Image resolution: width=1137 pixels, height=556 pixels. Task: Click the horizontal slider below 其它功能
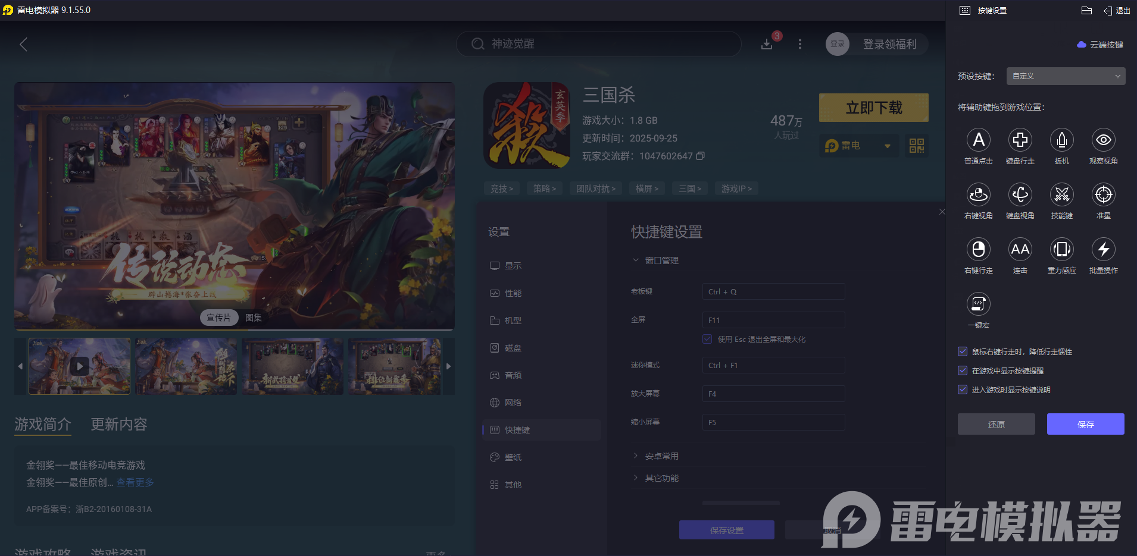pyautogui.click(x=742, y=502)
